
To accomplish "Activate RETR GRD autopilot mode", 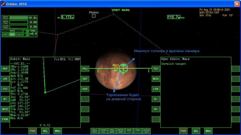I will coord(120,131).
